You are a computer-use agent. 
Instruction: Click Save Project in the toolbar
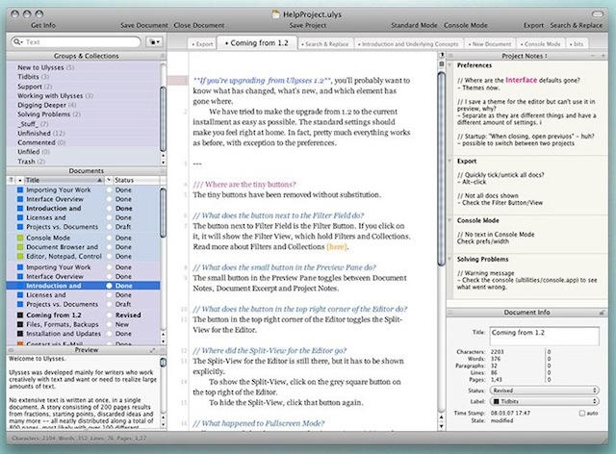(x=308, y=25)
